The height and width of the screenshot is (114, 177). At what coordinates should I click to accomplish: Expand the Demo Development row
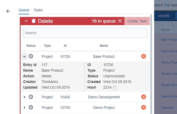click(25, 97)
